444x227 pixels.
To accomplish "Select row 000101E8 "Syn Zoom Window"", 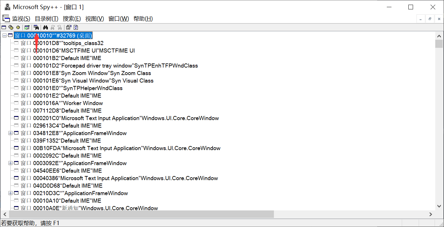I will tap(86, 73).
